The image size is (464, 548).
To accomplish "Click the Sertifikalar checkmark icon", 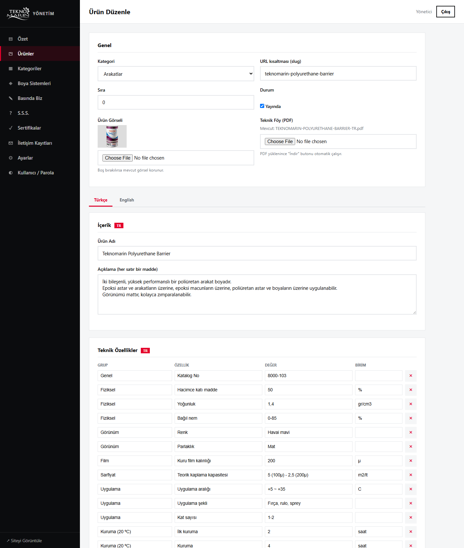I will (x=11, y=128).
